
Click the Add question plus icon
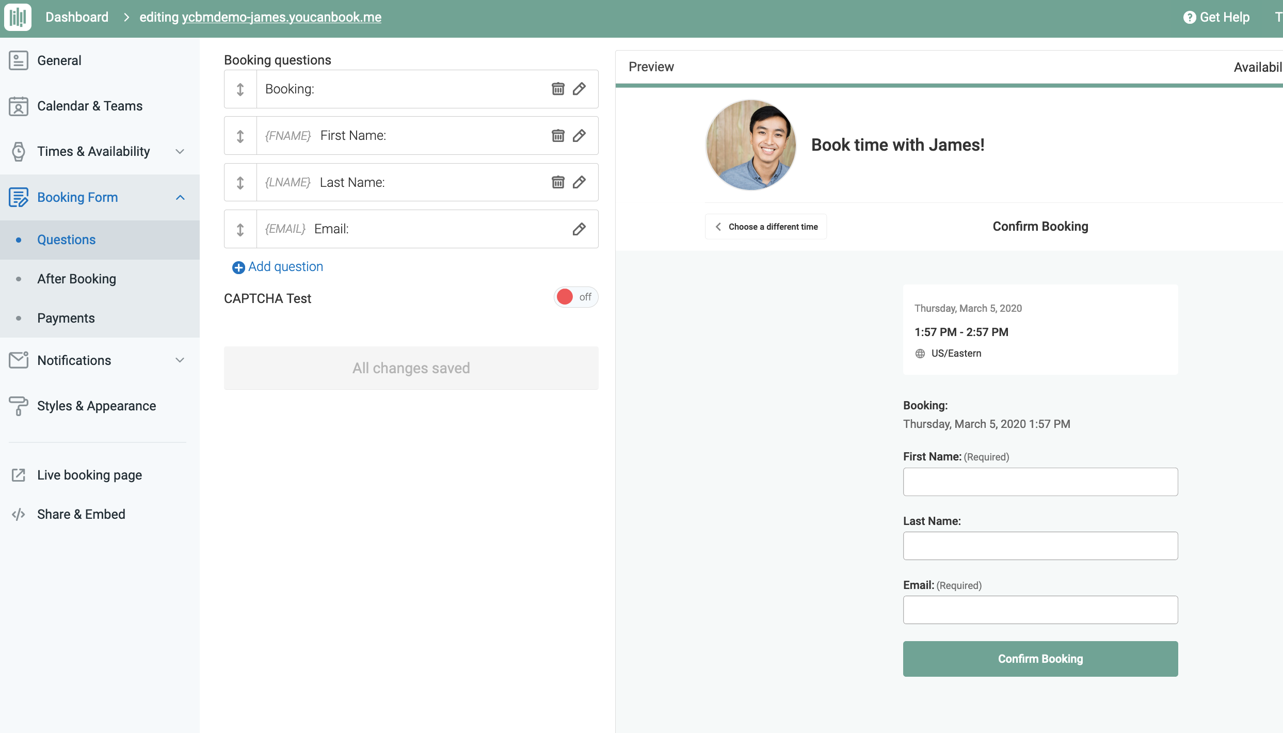238,267
